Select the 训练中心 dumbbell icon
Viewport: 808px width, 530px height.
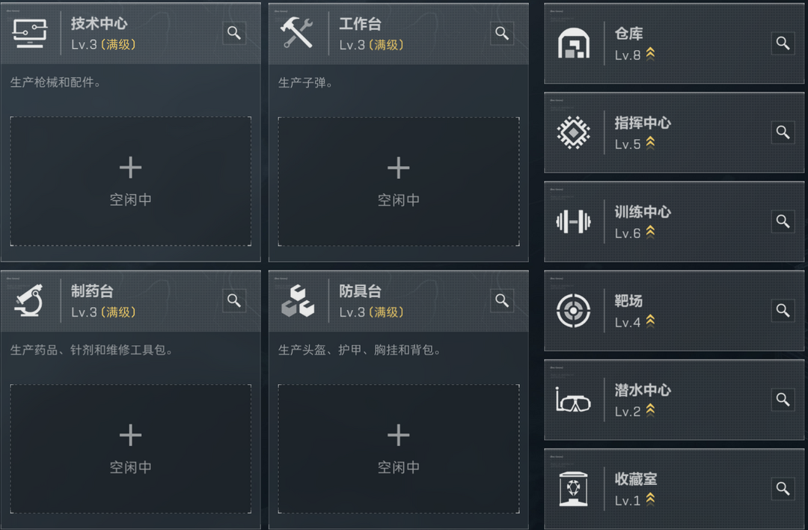click(573, 222)
